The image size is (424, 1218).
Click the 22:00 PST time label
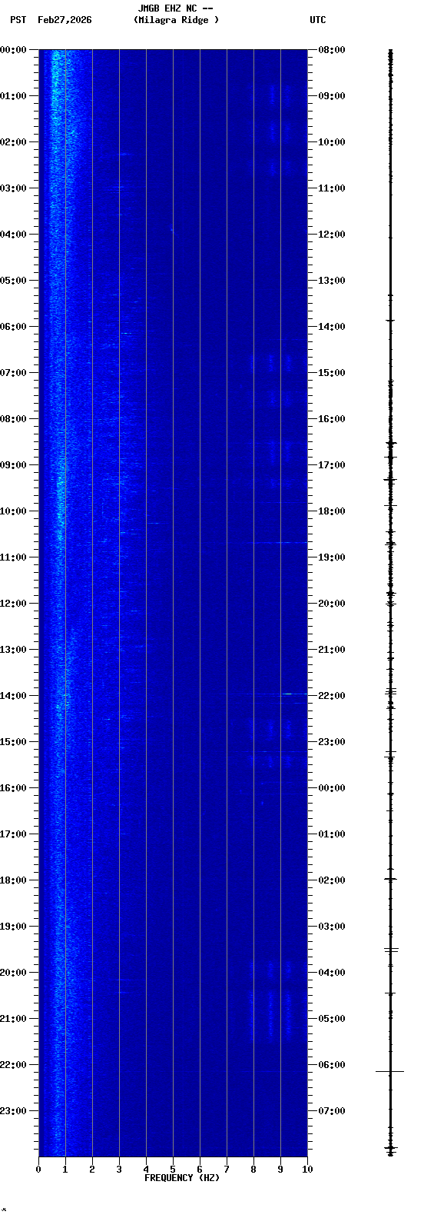point(13,1065)
